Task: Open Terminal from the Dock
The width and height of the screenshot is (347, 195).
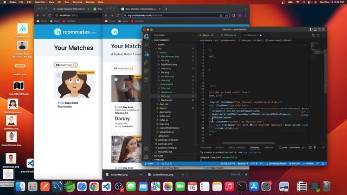Action: (241, 186)
